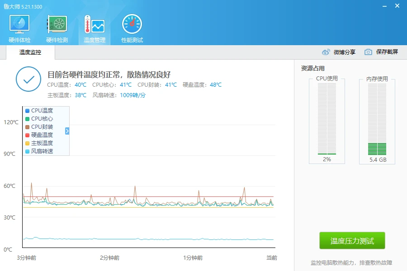
Task: Click 30℃ axis label
Action: point(9,218)
